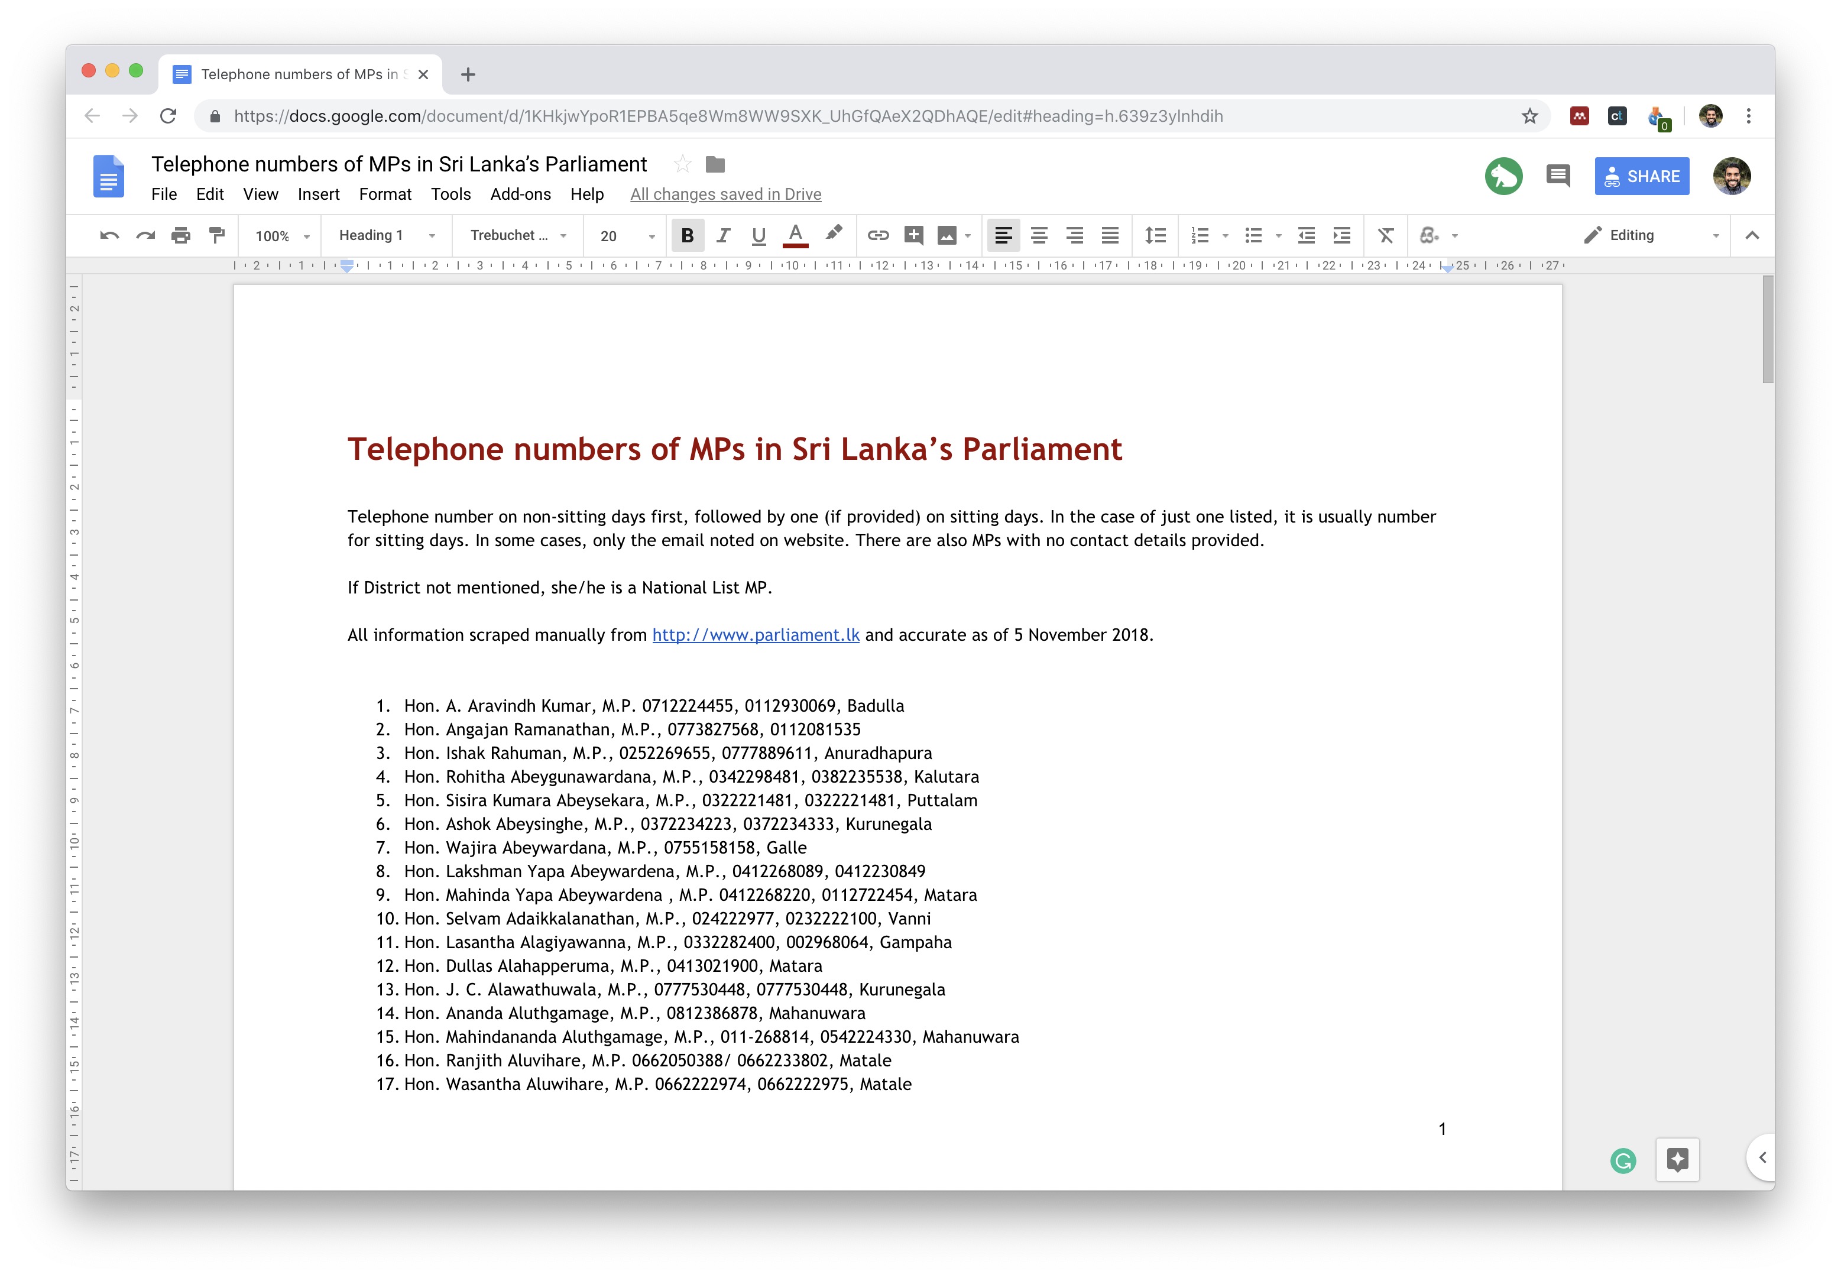Toggle Italic formatting
Viewport: 1841px width, 1278px height.
(x=723, y=235)
